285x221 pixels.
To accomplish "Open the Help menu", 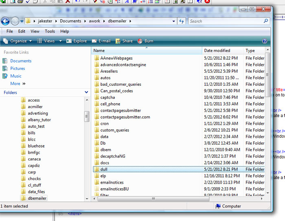I will pos(64,31).
